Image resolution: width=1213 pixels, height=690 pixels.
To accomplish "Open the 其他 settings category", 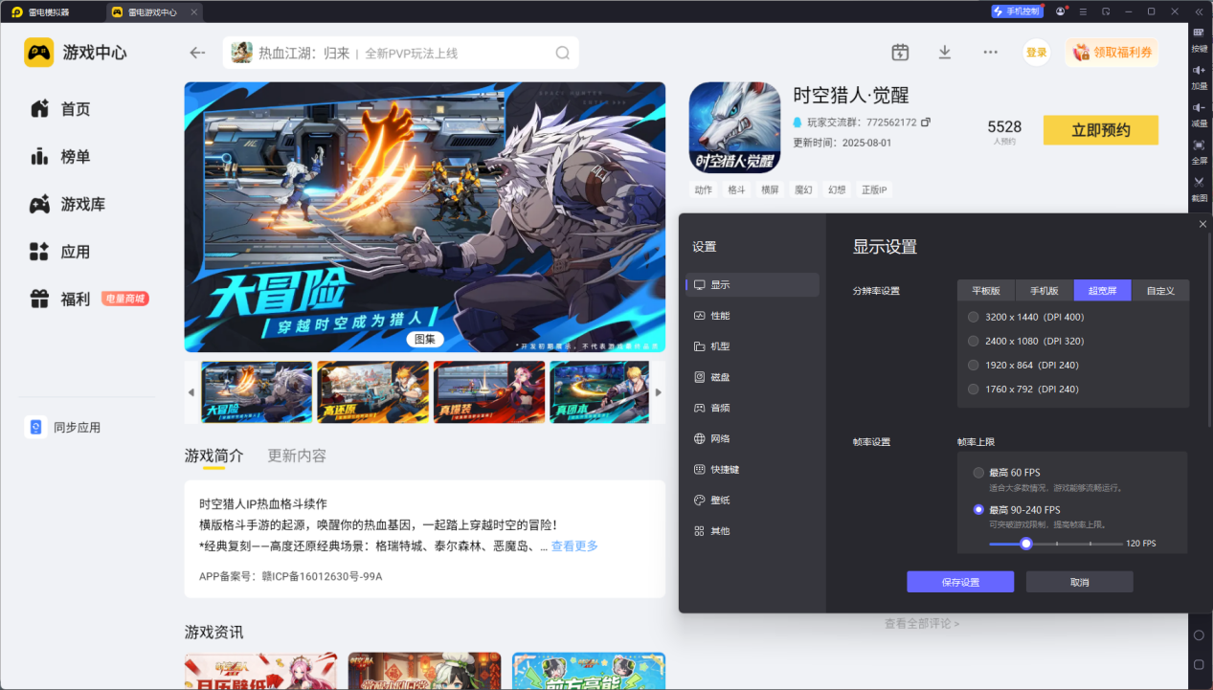I will pyautogui.click(x=753, y=531).
